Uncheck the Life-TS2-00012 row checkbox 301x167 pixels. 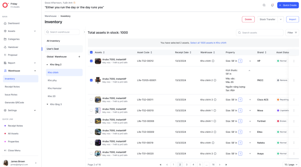pyautogui.click(x=91, y=61)
